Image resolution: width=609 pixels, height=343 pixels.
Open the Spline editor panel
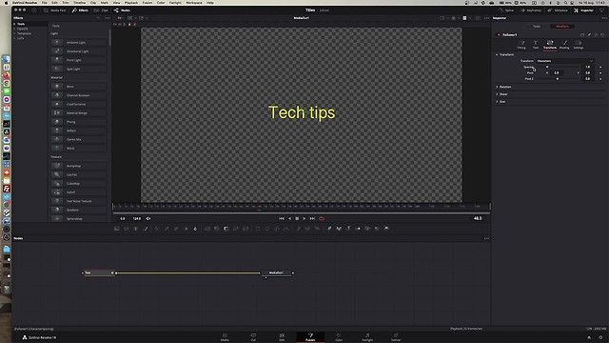pyautogui.click(x=506, y=10)
